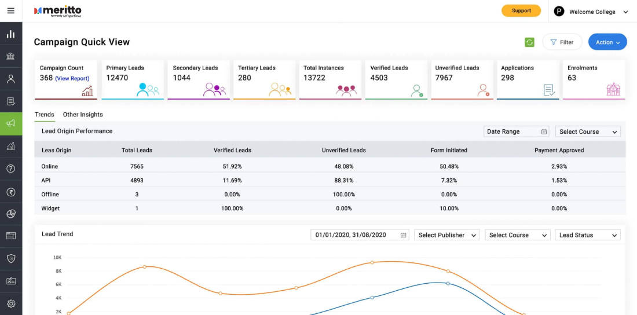Open the shield security sidebar icon
Image resolution: width=637 pixels, height=315 pixels.
coord(11,258)
